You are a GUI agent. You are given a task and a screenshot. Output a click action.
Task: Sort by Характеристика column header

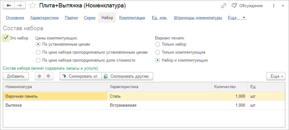(159, 87)
